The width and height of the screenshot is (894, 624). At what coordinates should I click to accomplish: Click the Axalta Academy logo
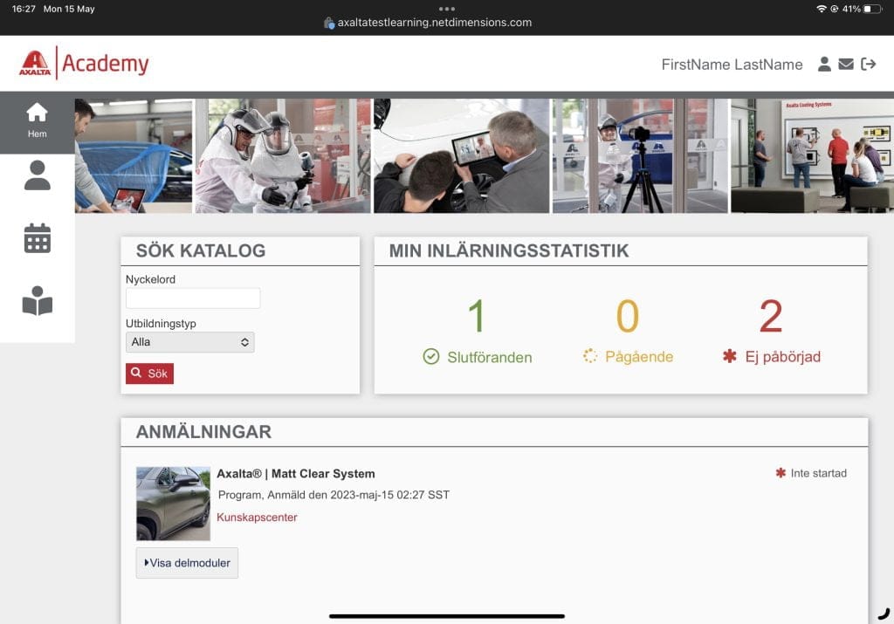85,62
